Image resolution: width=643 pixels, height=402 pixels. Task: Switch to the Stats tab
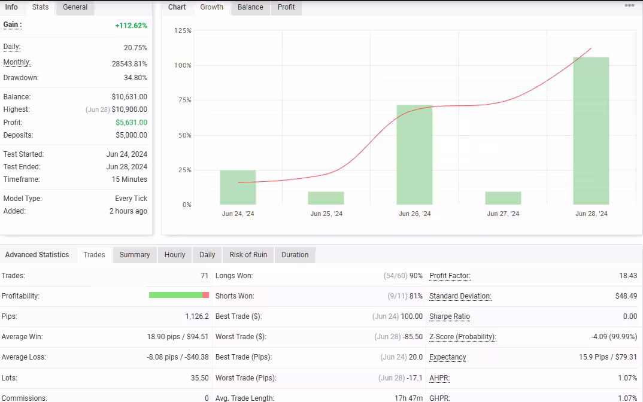40,7
